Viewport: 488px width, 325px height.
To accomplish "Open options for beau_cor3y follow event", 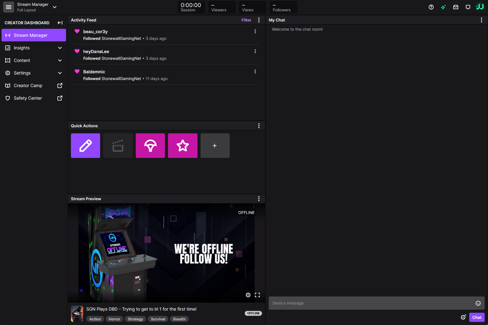I will coord(255,31).
